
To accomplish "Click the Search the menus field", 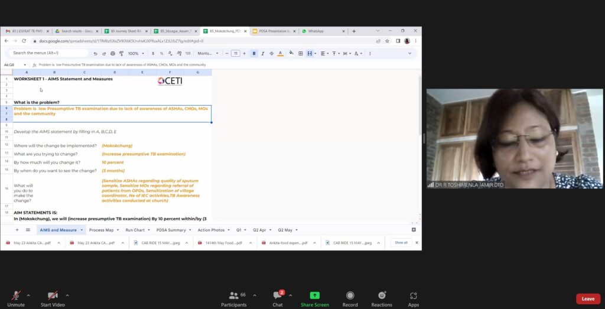I will click(x=47, y=53).
